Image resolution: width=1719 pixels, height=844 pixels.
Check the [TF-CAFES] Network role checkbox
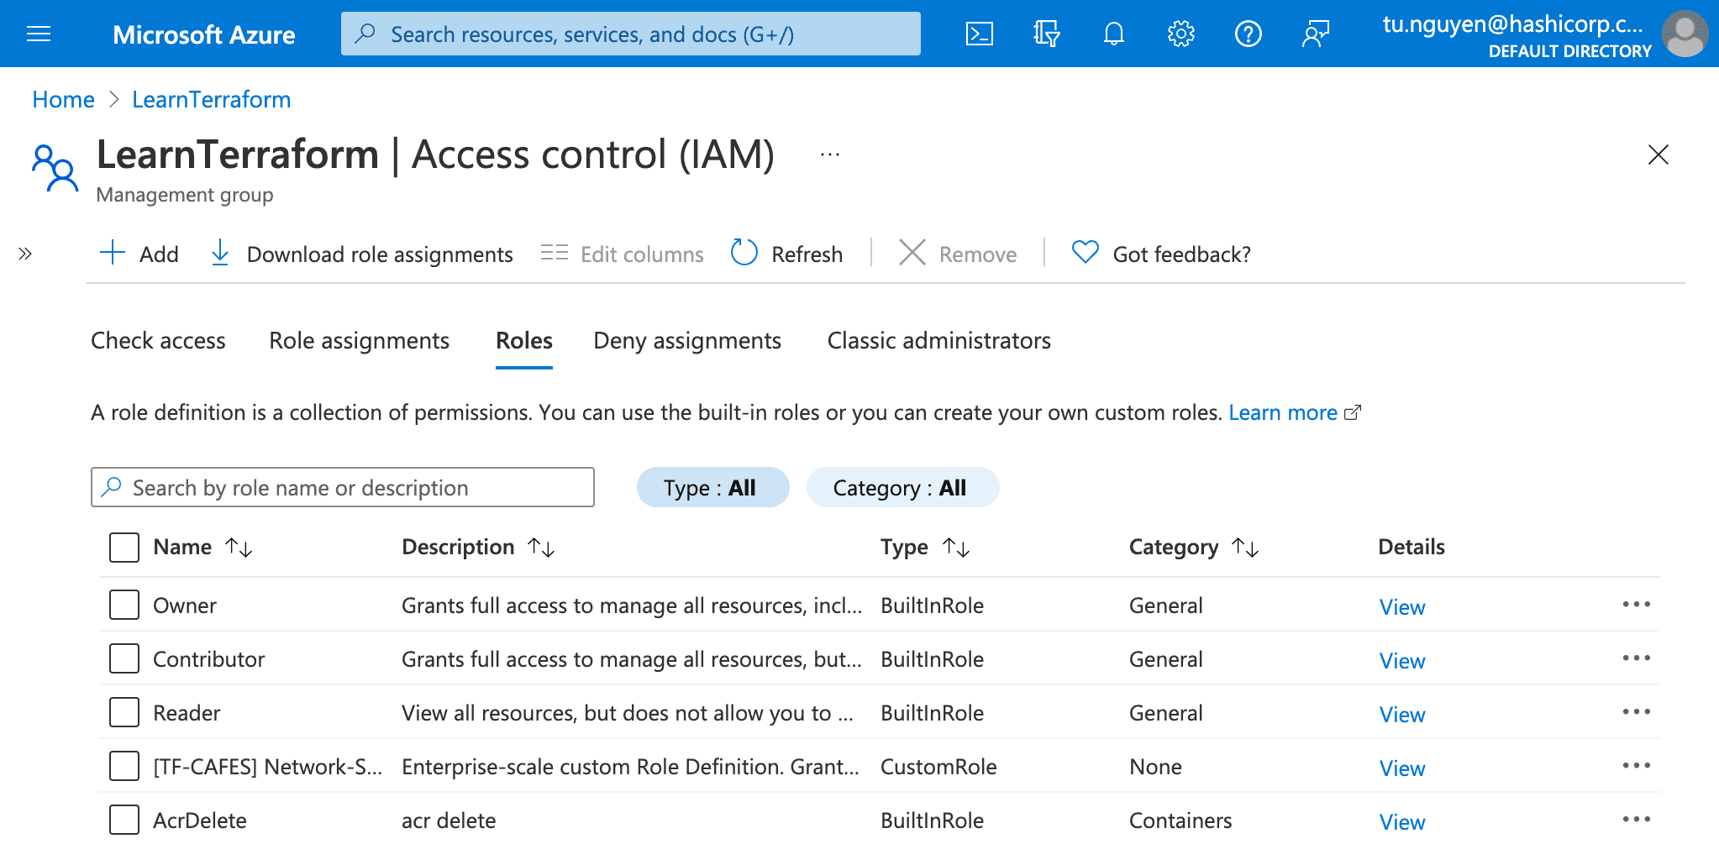coord(124,765)
